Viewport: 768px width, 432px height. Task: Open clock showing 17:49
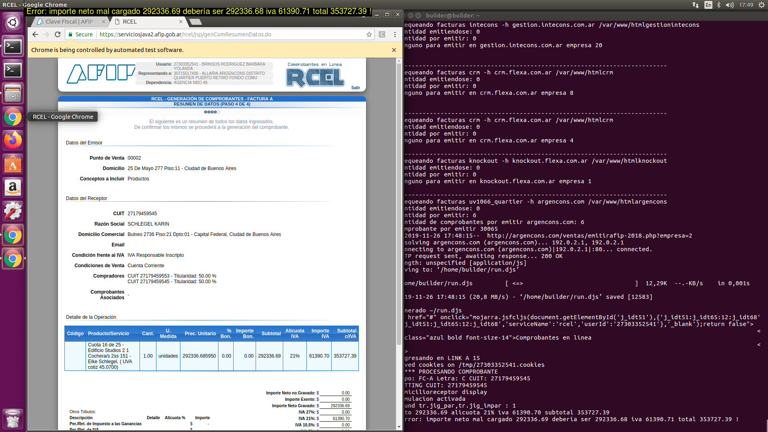(746, 5)
